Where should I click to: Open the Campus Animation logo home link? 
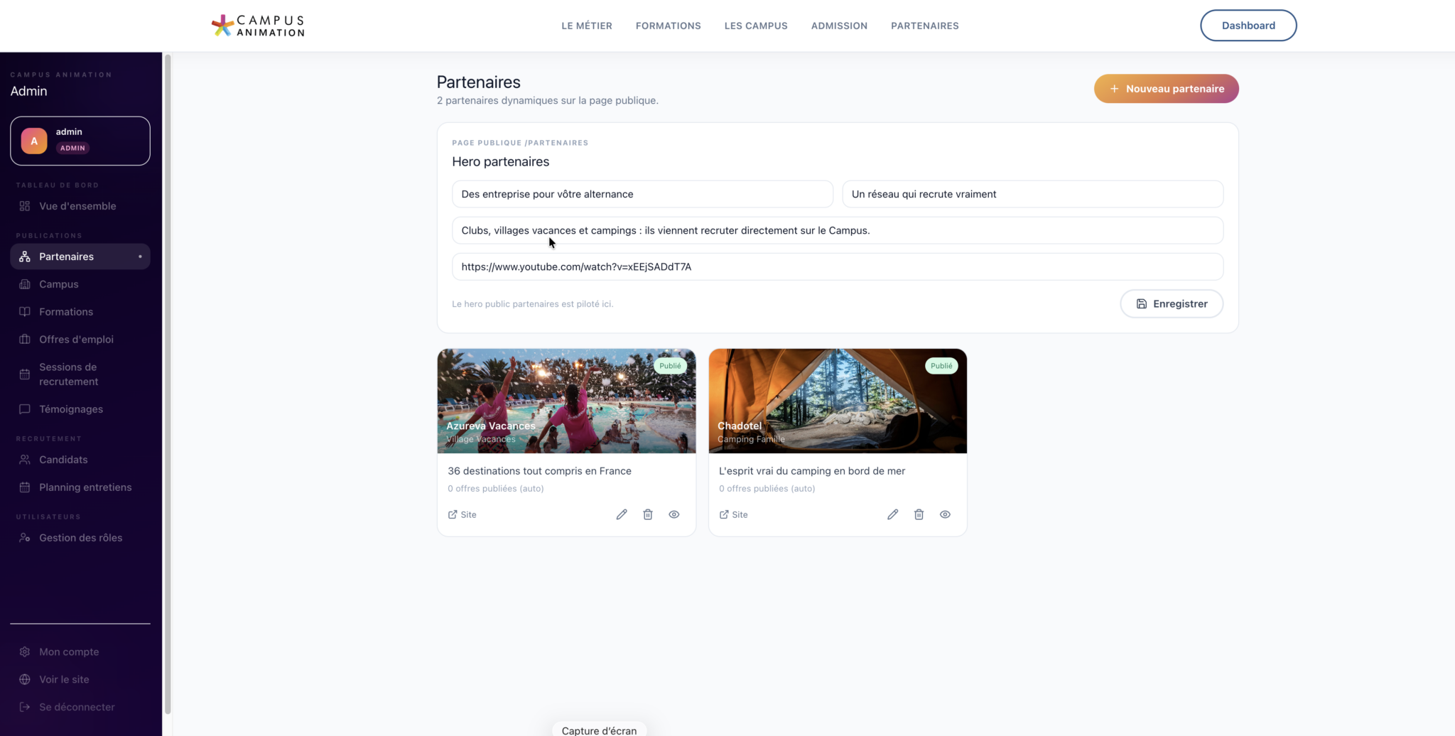pyautogui.click(x=259, y=26)
